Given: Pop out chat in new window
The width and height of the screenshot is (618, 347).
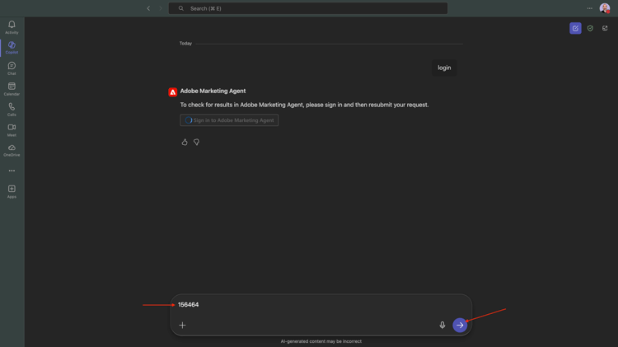Looking at the screenshot, I should (605, 28).
